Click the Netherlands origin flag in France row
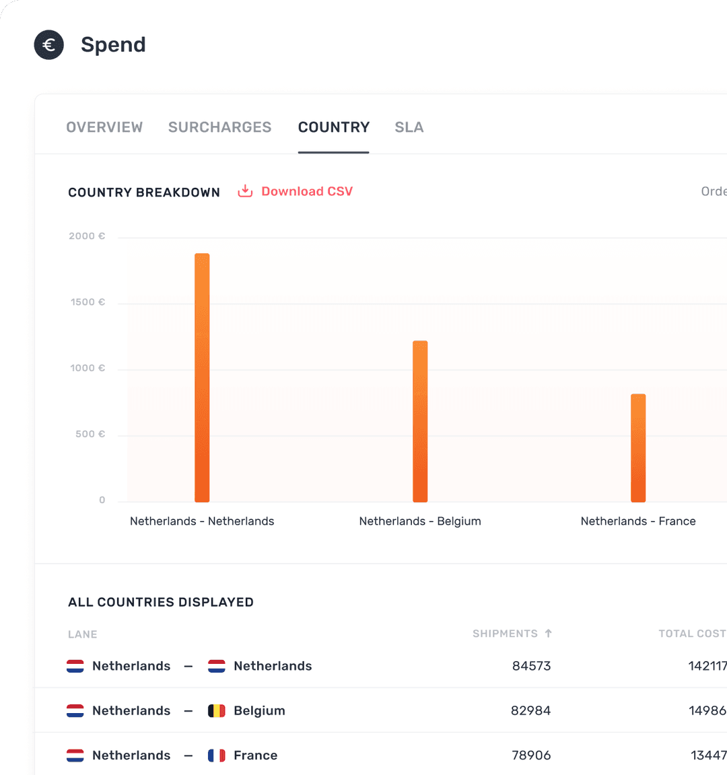727x775 pixels. (x=75, y=755)
